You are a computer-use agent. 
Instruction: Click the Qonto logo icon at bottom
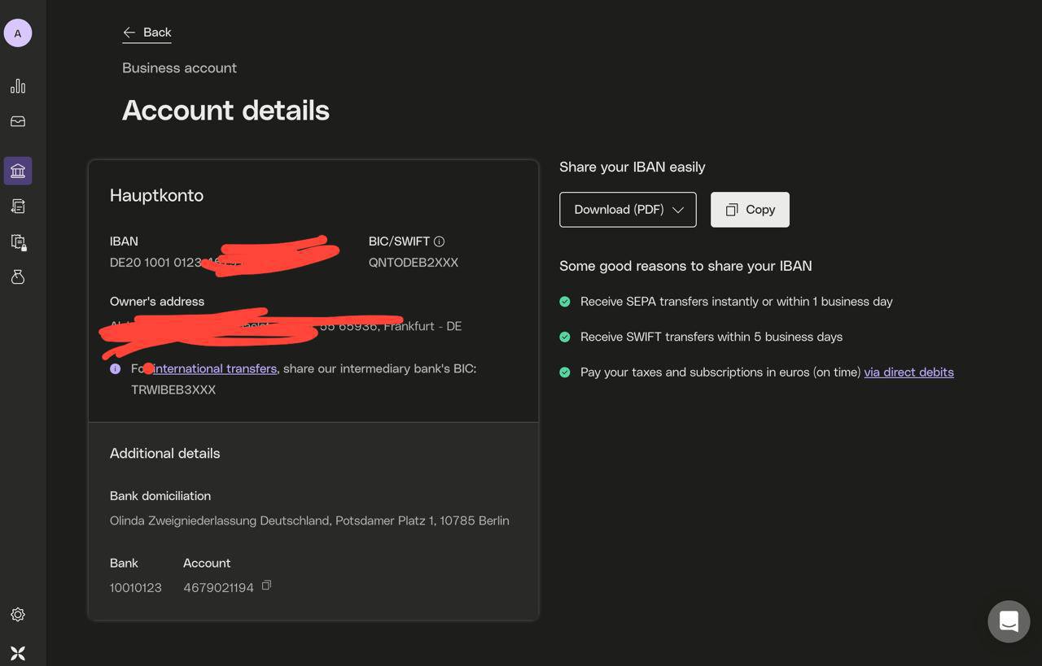18,653
